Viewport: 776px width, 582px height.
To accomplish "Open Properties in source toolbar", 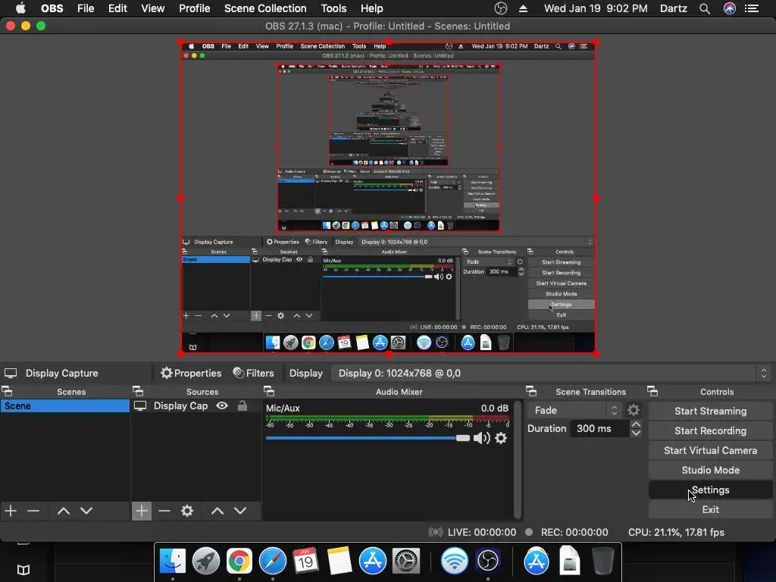I will click(191, 373).
